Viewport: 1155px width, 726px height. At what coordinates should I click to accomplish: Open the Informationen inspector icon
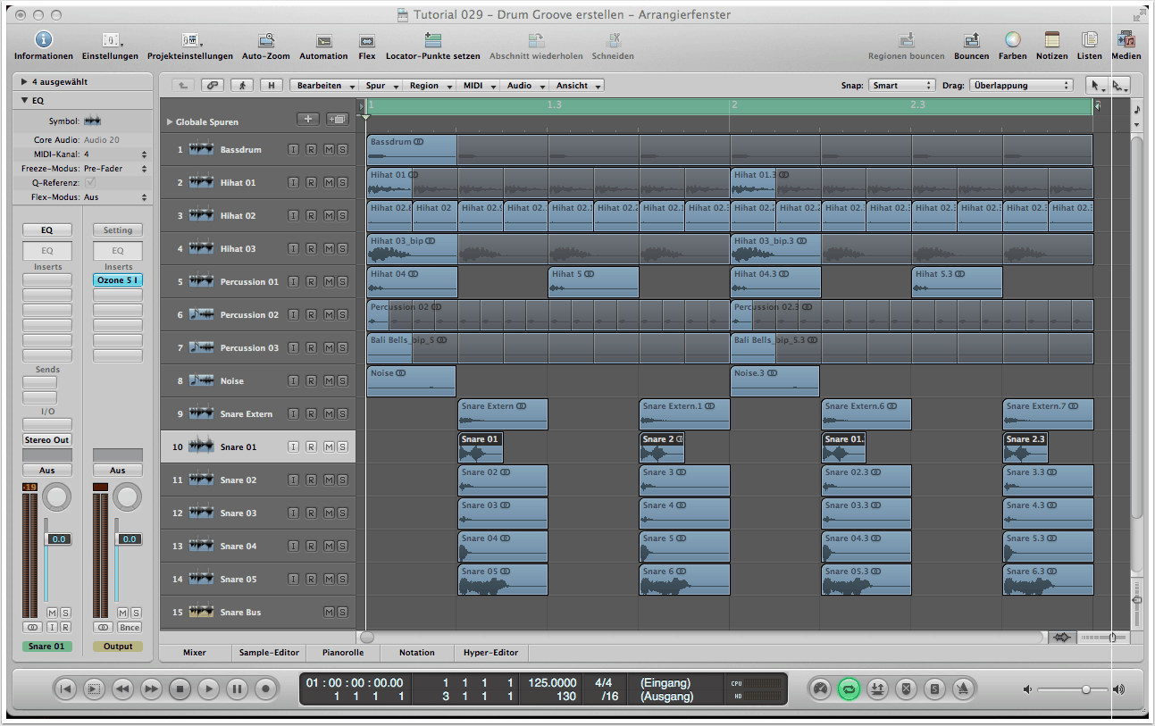pos(43,40)
